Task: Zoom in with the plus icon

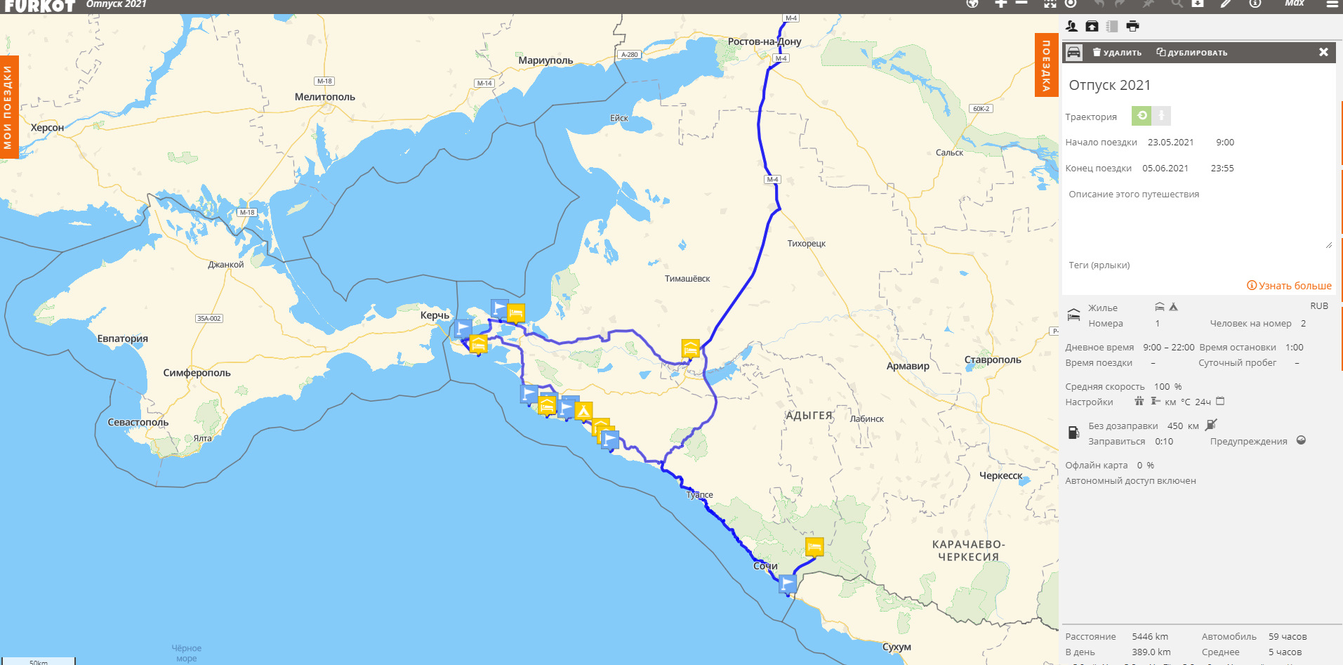Action: [1001, 3]
